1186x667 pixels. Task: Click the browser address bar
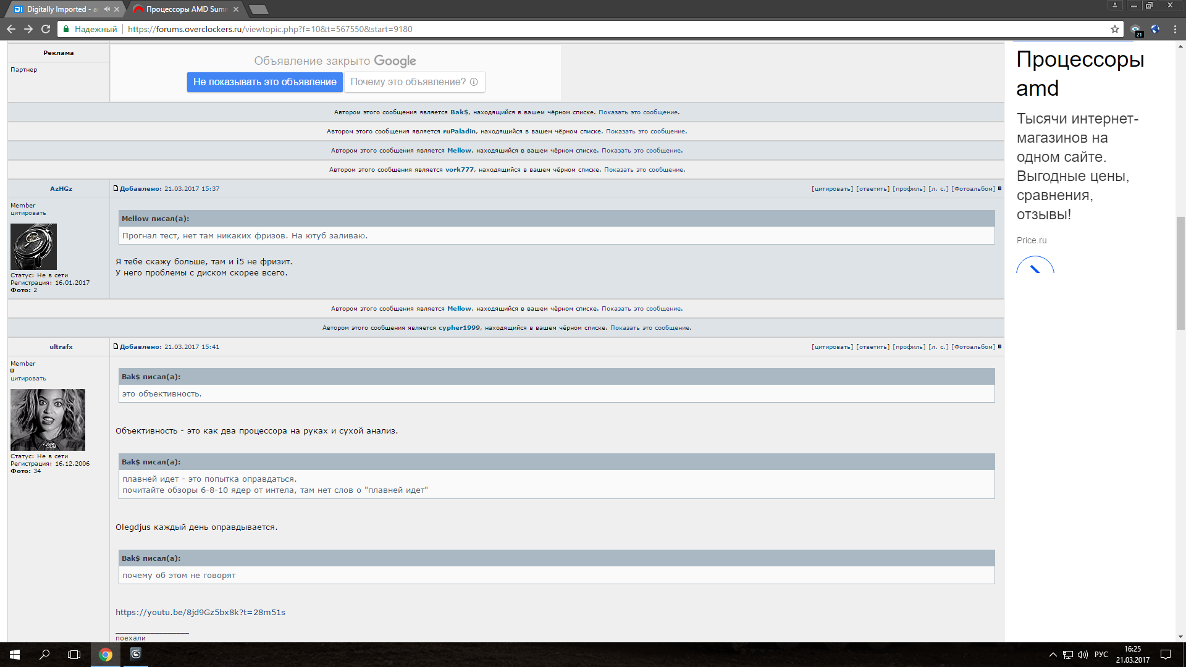tap(556, 29)
